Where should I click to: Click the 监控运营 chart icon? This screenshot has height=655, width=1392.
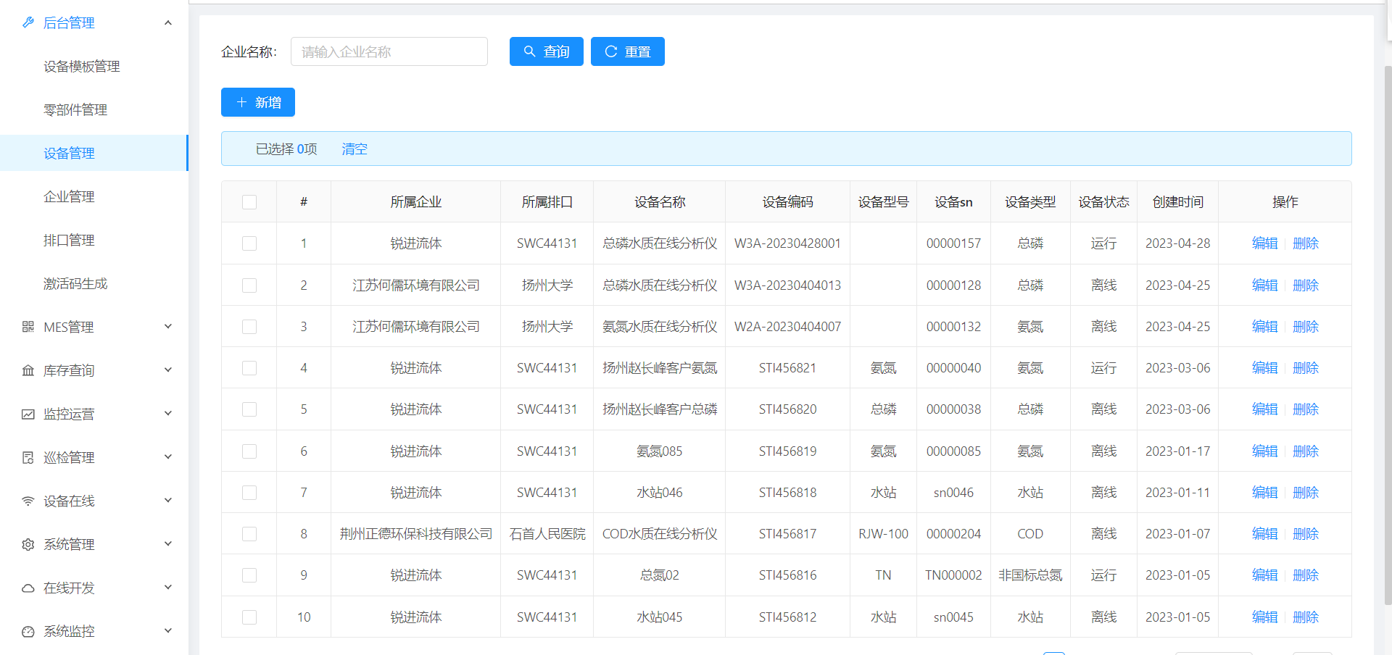pyautogui.click(x=28, y=414)
